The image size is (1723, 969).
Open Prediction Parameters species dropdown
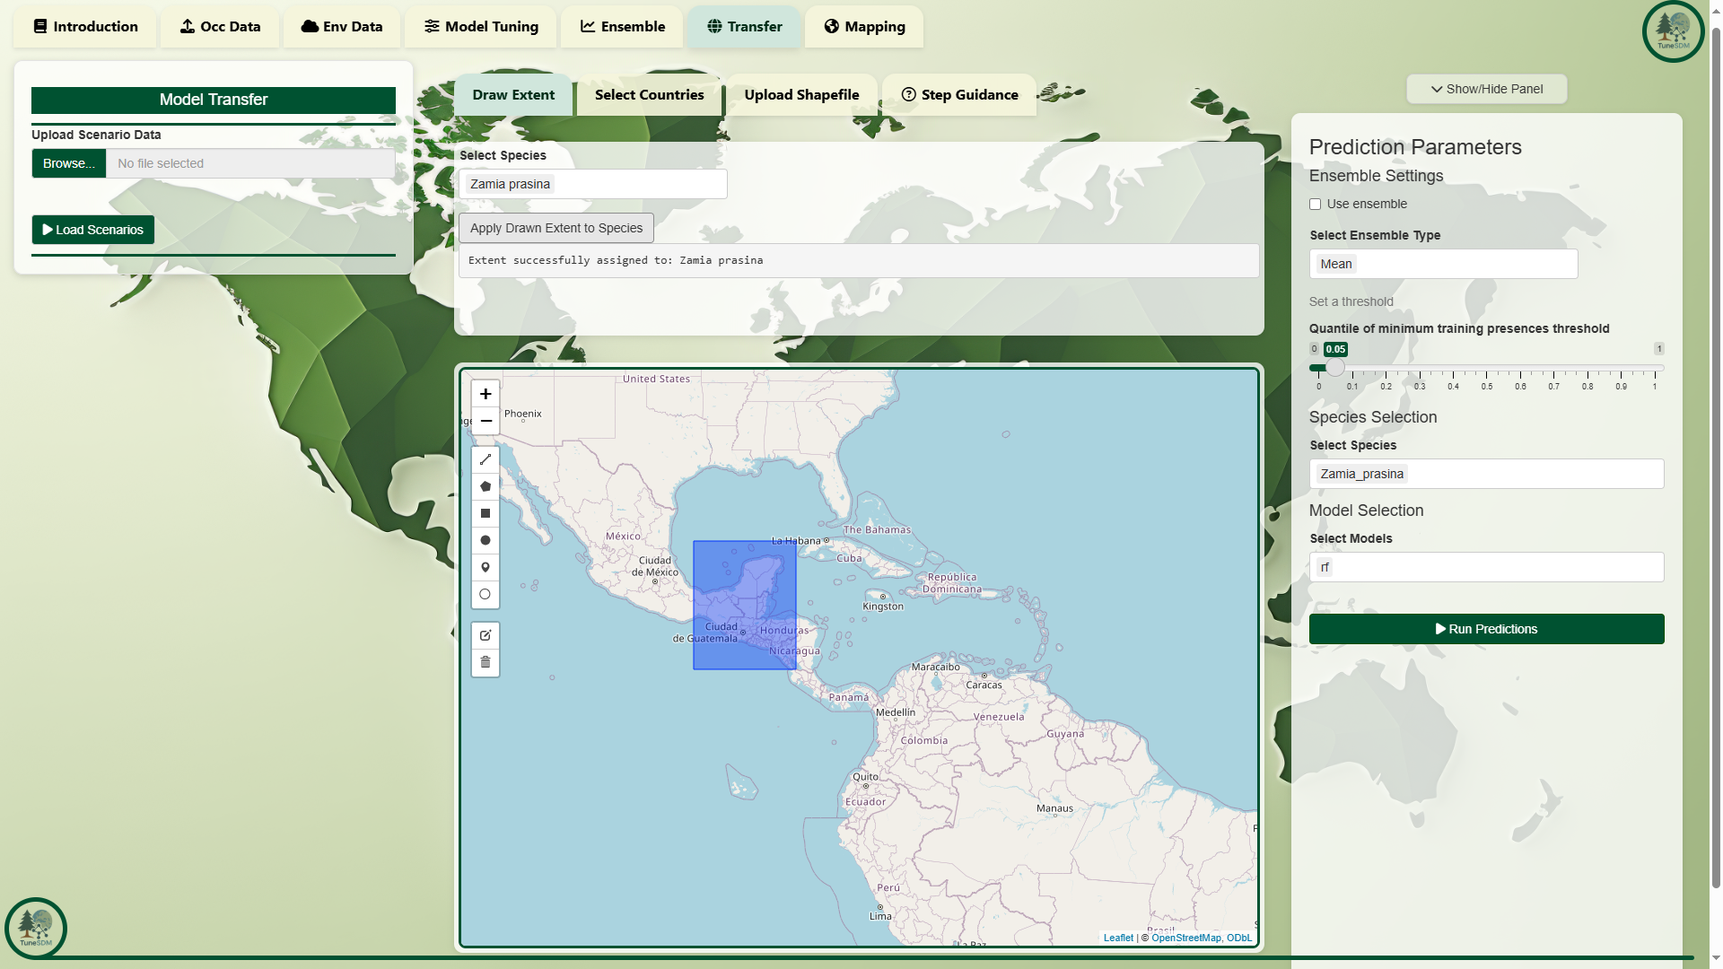click(x=1486, y=474)
